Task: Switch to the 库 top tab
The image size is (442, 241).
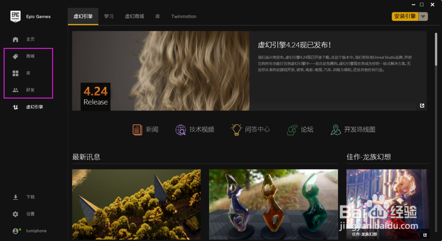Action: pos(158,16)
